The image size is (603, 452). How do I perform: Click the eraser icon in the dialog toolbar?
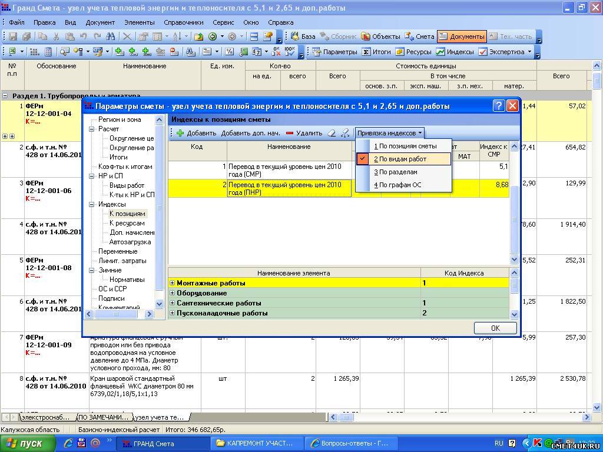point(332,134)
